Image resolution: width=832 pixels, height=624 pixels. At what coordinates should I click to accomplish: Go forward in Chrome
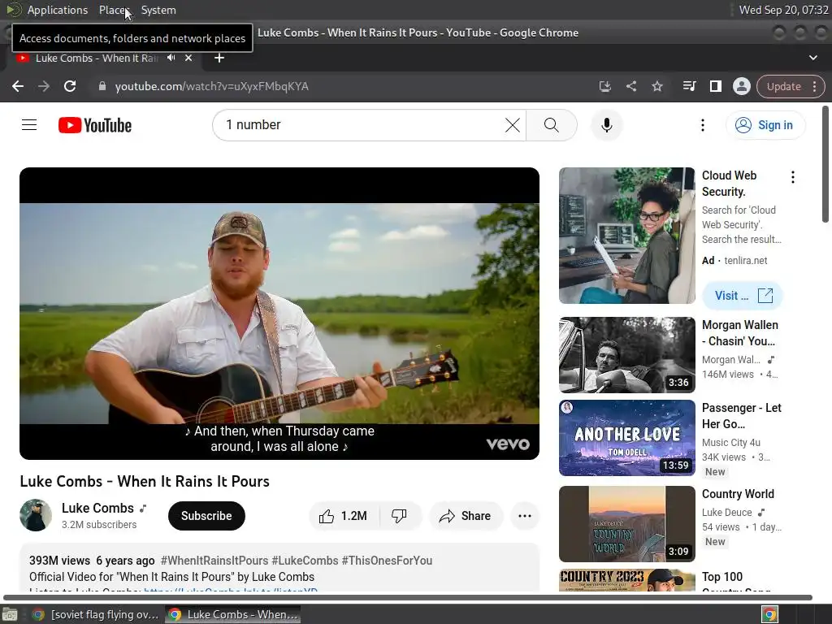(44, 86)
